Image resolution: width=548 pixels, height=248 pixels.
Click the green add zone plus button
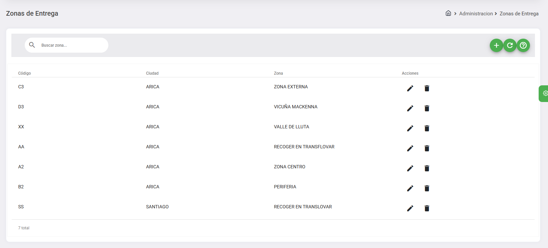(x=496, y=45)
